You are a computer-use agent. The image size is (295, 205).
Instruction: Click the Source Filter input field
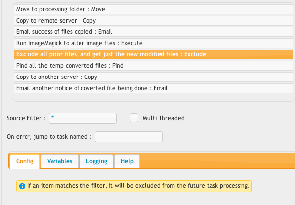82,118
